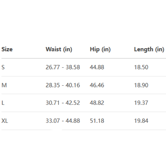Select the M size row label
166x166 pixels.
tap(4, 85)
